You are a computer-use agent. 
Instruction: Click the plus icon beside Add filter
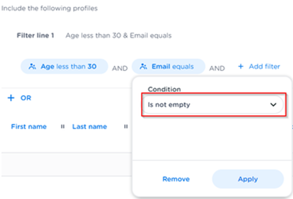click(241, 67)
